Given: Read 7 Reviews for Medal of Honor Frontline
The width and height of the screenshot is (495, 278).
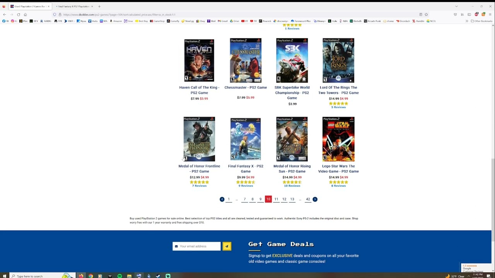Looking at the screenshot, I should pyautogui.click(x=199, y=186).
